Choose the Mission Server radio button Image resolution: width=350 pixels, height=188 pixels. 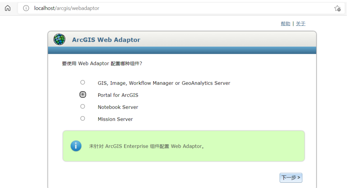83,118
